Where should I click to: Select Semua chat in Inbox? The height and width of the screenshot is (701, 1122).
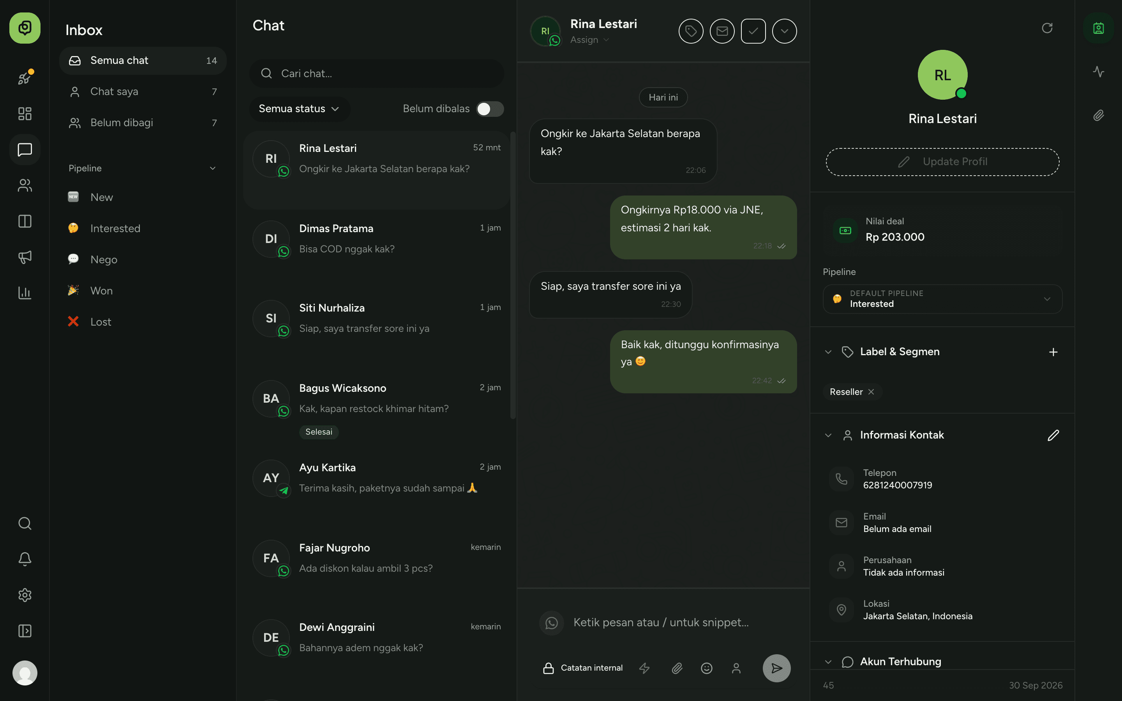tap(143, 61)
